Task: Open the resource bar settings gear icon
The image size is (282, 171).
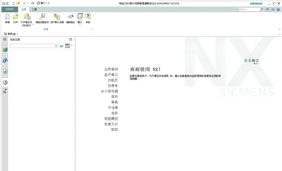Action: 5,39
